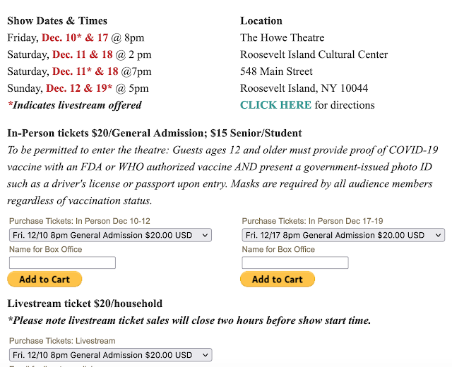452x367 pixels.
Task: Click The Howe Theatre venue name
Action: point(282,37)
